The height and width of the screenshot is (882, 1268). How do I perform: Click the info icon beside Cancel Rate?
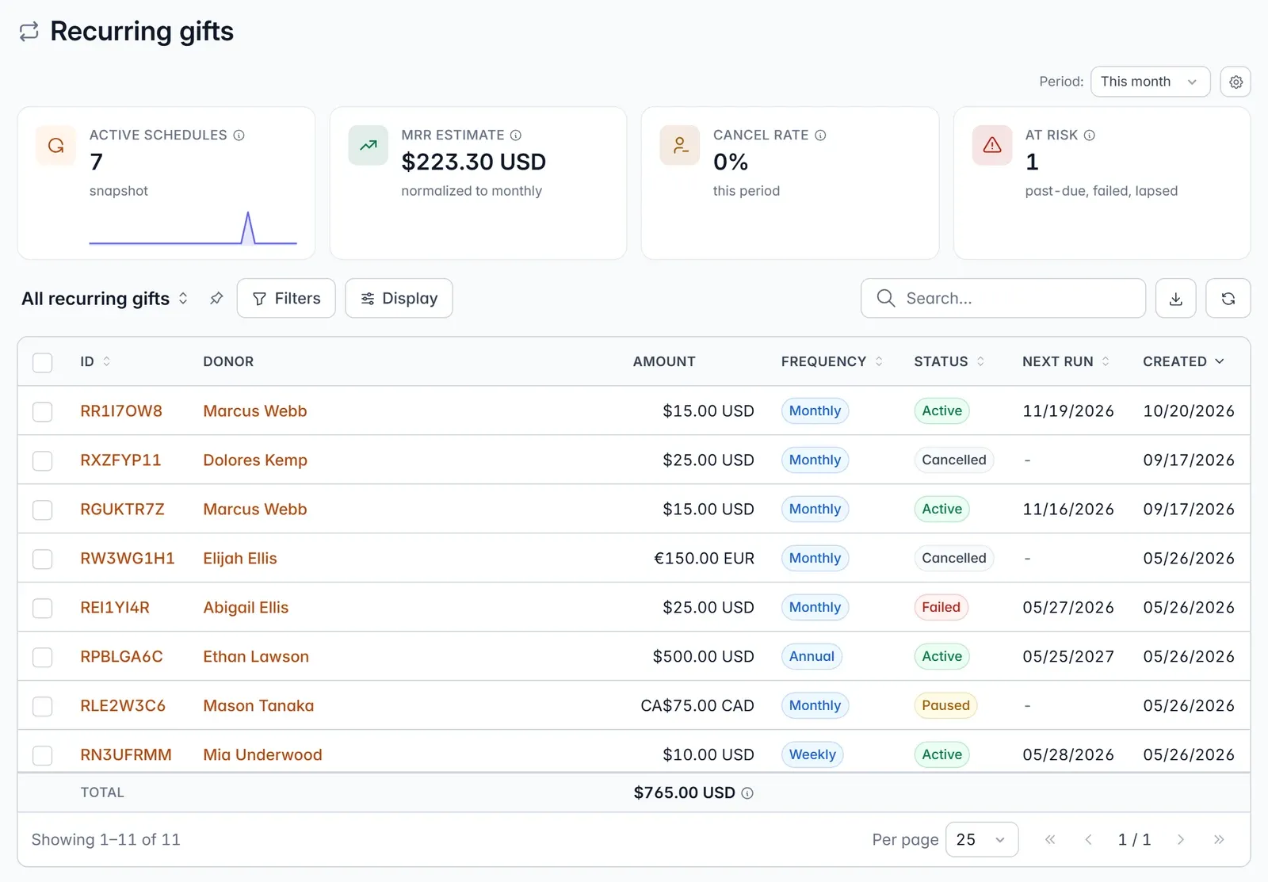(820, 136)
